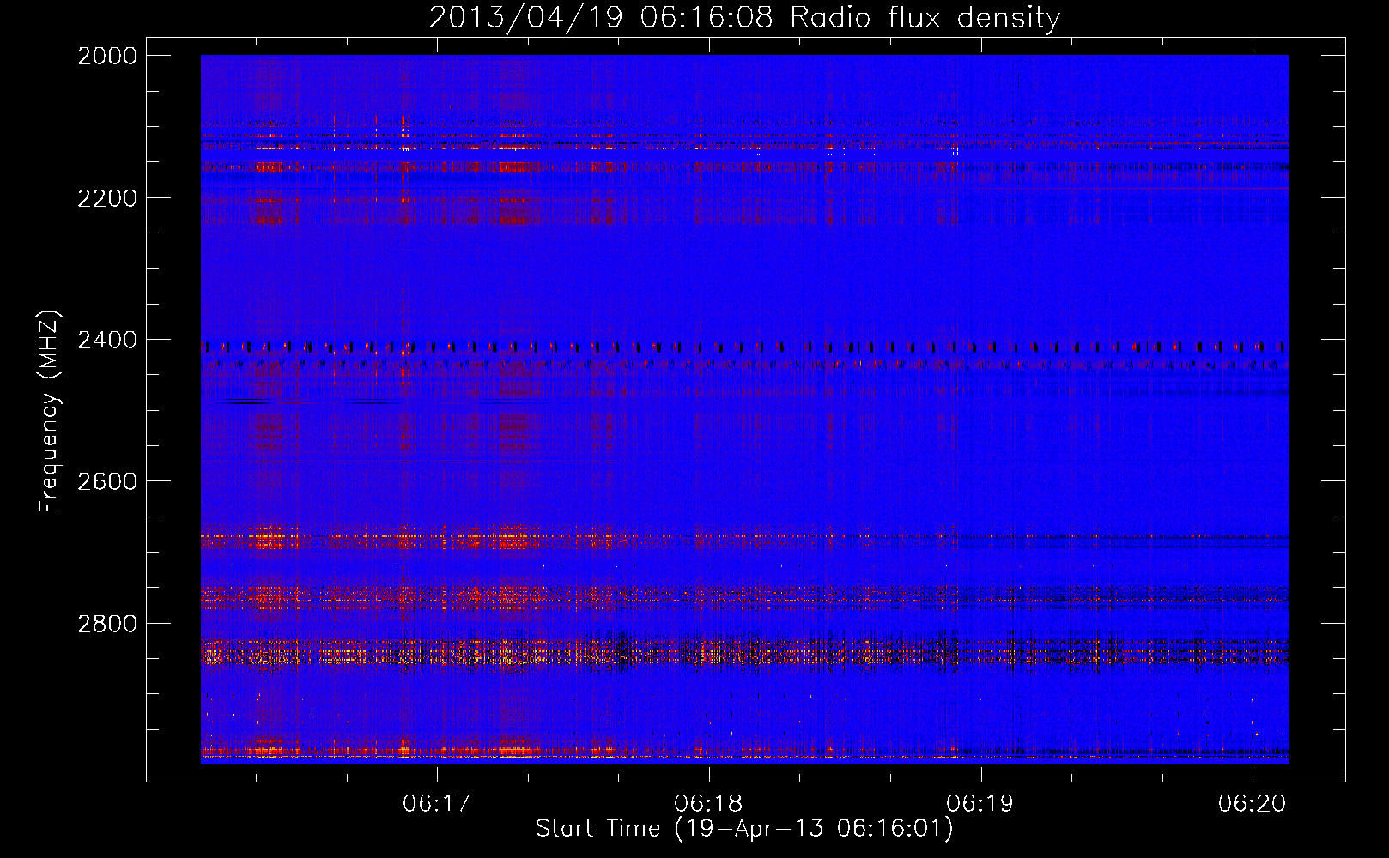
Task: Select the 2200 frequency tick label
Action: (107, 198)
